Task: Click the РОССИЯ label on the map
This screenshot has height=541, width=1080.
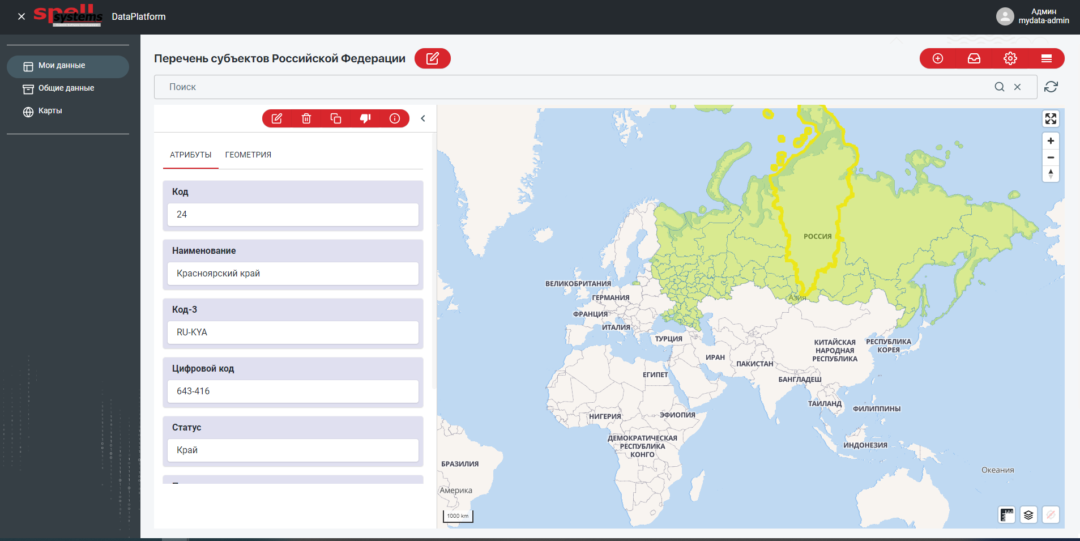Action: coord(818,237)
